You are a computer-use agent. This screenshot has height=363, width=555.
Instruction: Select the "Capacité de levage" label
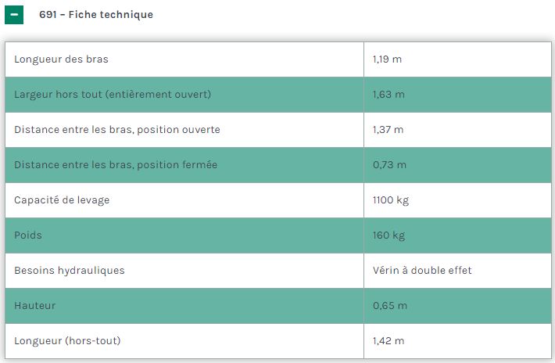[x=62, y=200]
